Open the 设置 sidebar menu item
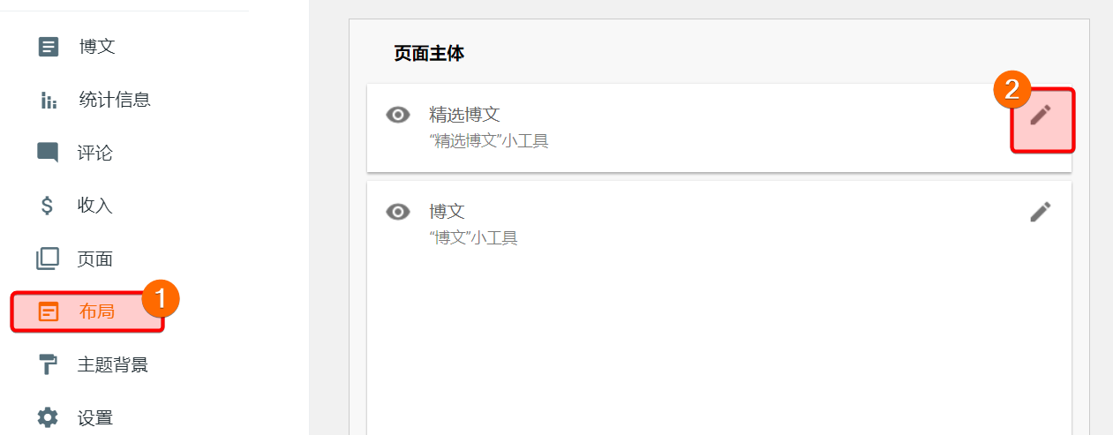The image size is (1113, 435). (x=96, y=417)
